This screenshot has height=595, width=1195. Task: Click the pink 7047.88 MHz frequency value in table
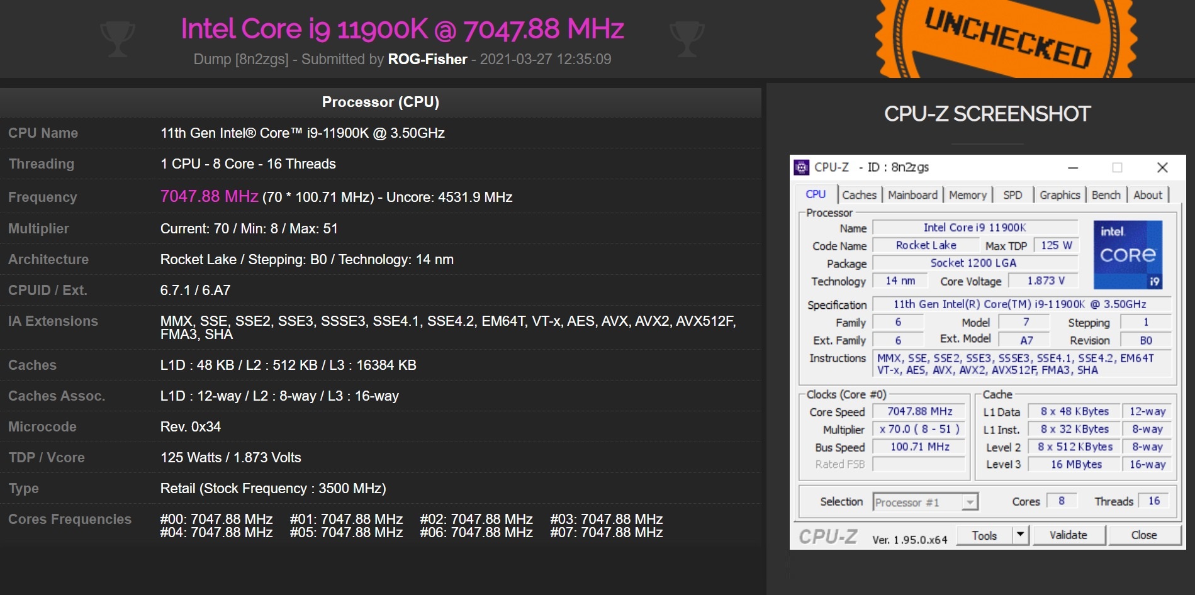coord(209,196)
